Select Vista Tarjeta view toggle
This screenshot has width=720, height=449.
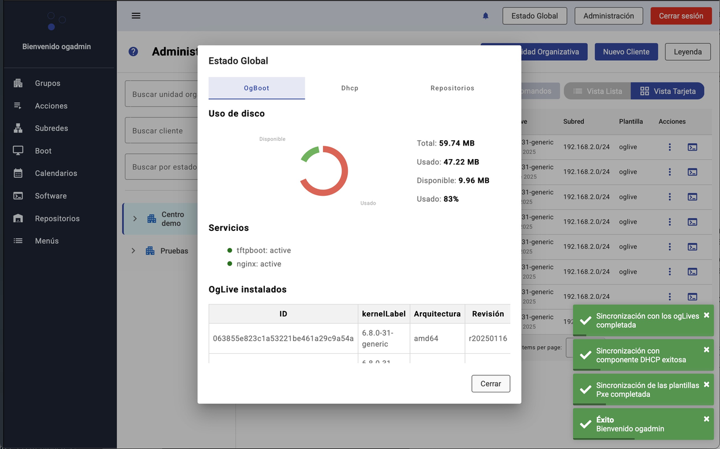tap(667, 91)
